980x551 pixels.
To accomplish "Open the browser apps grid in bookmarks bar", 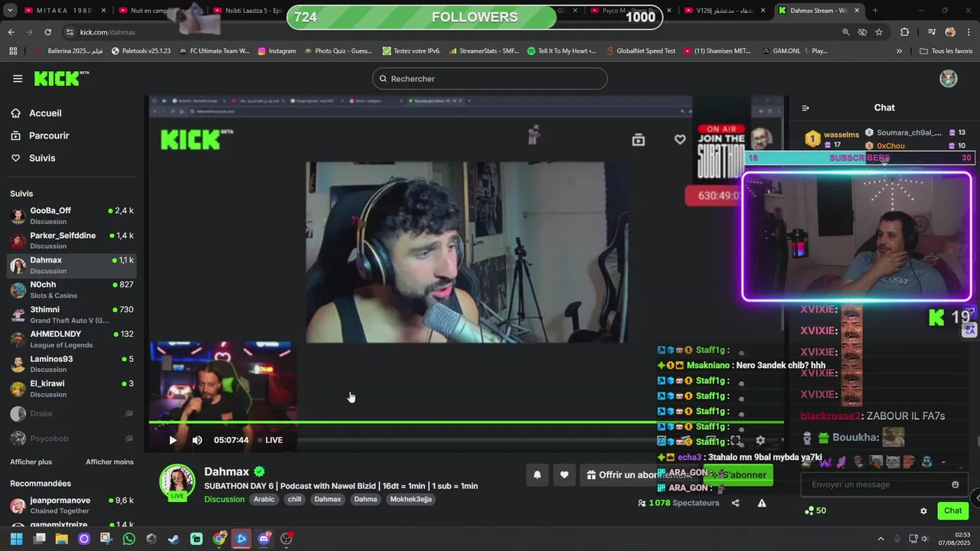I will click(x=13, y=51).
